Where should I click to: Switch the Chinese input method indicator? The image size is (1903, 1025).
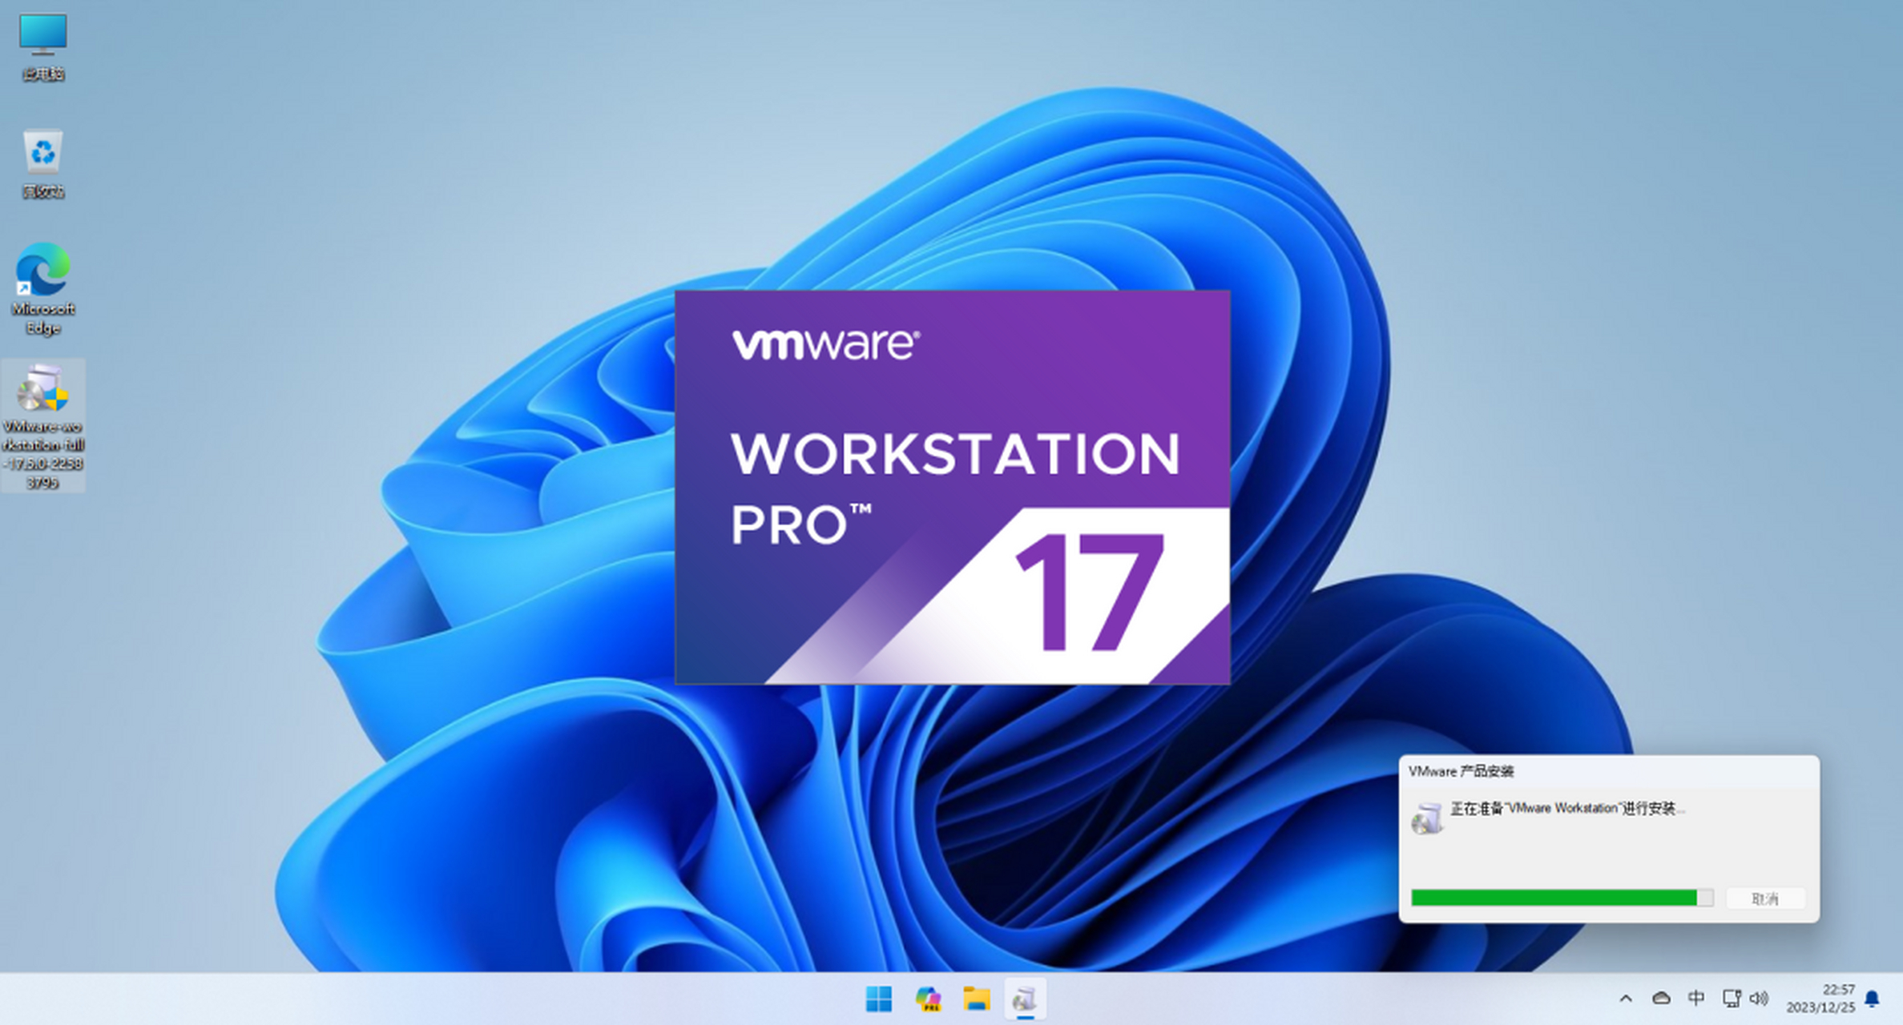(x=1696, y=998)
